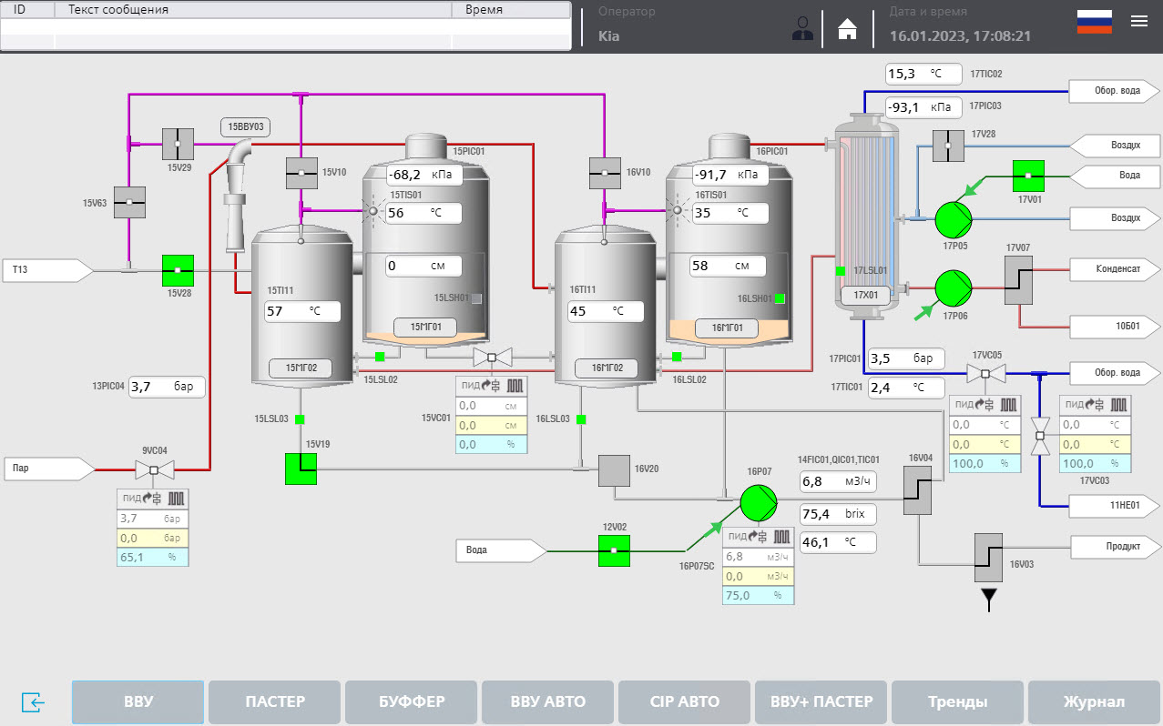Expand the 15VC01 PID controller panel
The image size is (1163, 726).
coord(490,386)
